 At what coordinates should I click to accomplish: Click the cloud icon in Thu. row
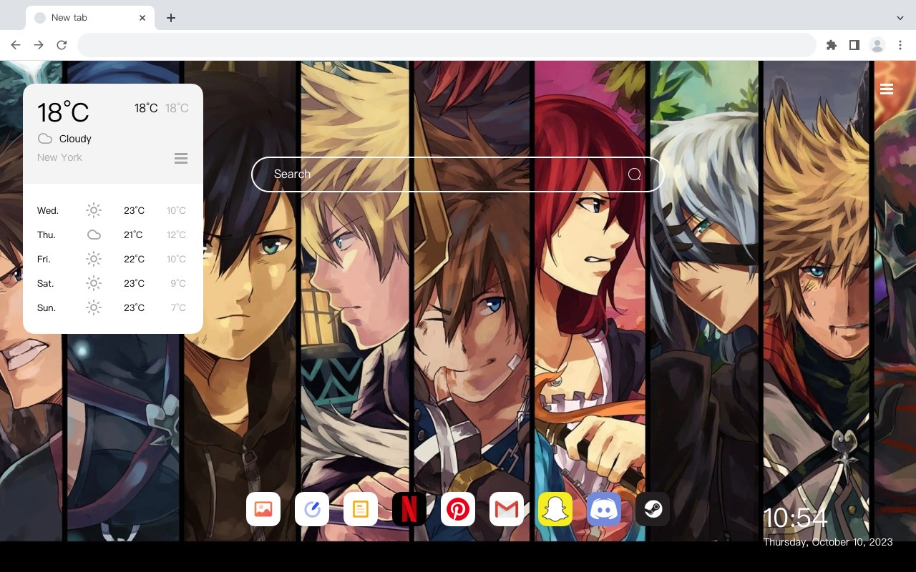coord(94,235)
